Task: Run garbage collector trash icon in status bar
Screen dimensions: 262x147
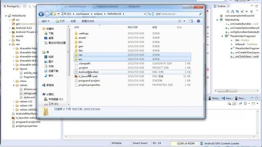Action: [201, 143]
